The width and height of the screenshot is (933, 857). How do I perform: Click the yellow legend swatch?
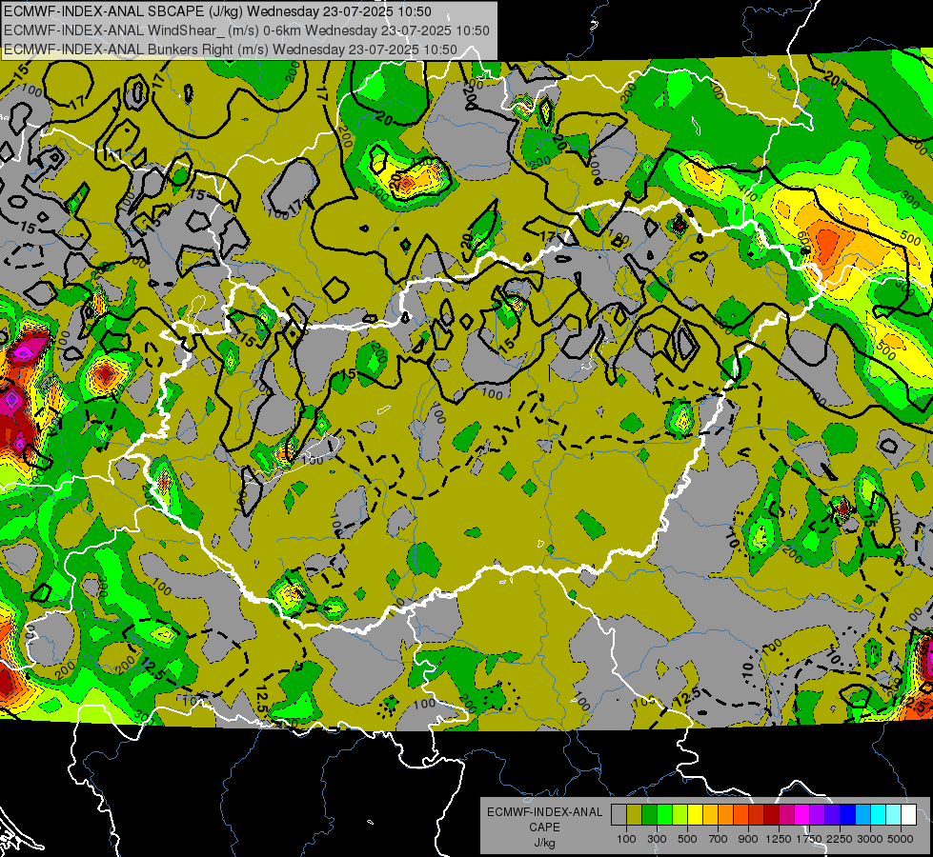pos(695,815)
